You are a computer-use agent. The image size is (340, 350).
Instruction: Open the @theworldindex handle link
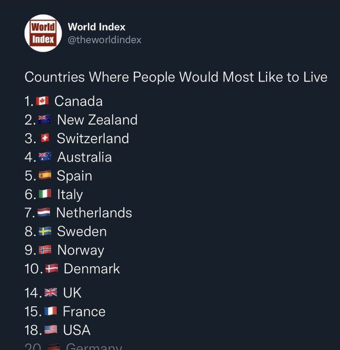tap(104, 40)
